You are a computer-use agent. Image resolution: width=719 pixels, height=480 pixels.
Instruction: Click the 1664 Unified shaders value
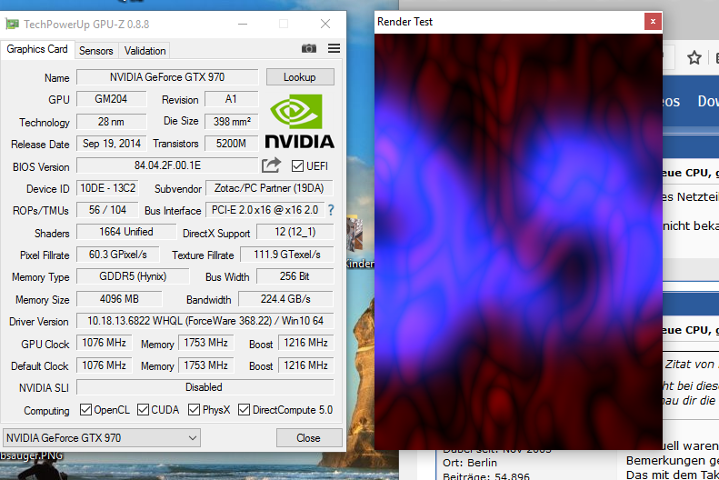(x=126, y=232)
